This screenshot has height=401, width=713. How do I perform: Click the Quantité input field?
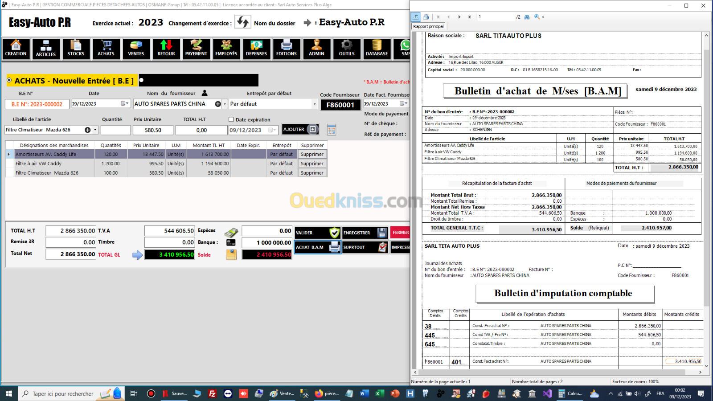(x=115, y=130)
